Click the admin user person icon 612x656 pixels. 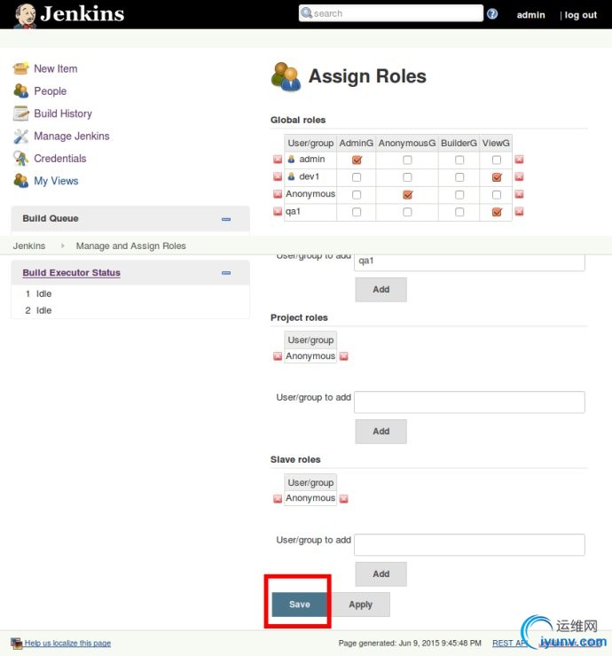coord(291,160)
